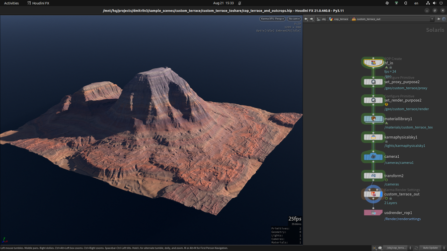
Task: Toggle display flag on custom_terrace_out node
Action: tap(380, 194)
